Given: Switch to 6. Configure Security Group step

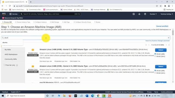Looking at the screenshot, I should [82, 22].
